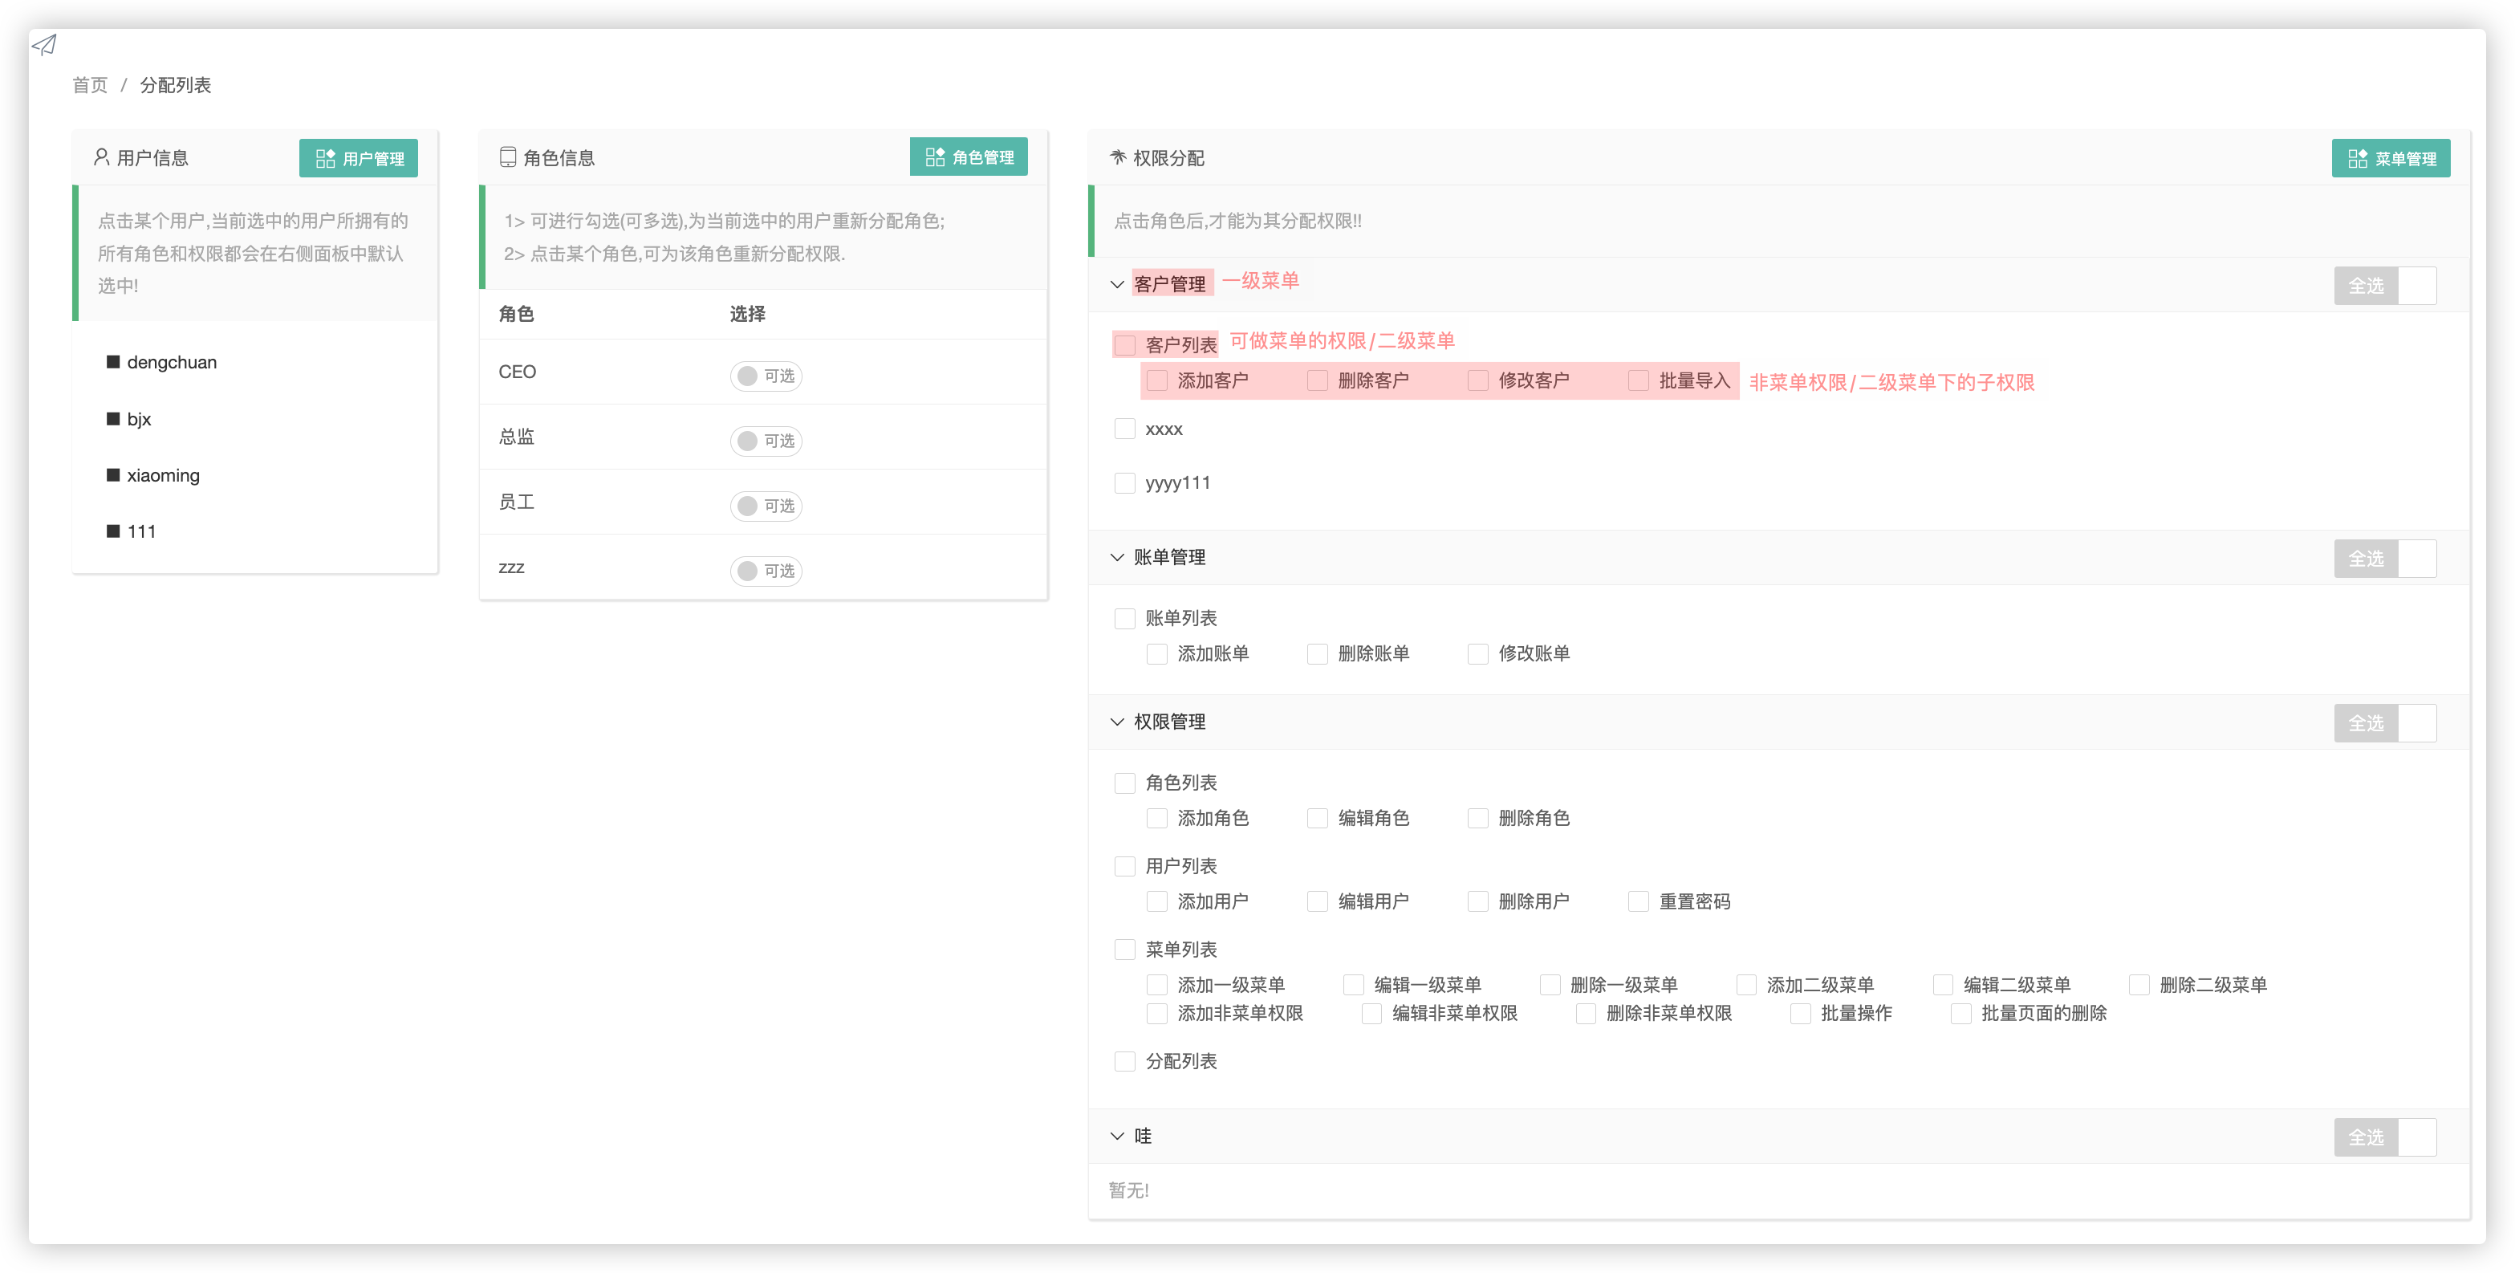Collapse the 账单管理 section chevron
Screen dimensions: 2515x1273
1117,557
